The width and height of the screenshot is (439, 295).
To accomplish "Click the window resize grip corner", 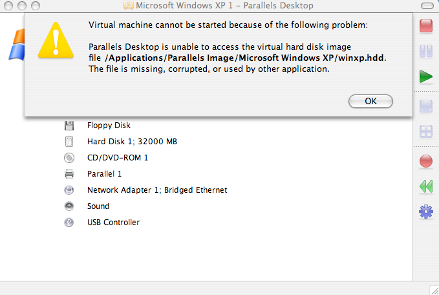I will point(434,290).
